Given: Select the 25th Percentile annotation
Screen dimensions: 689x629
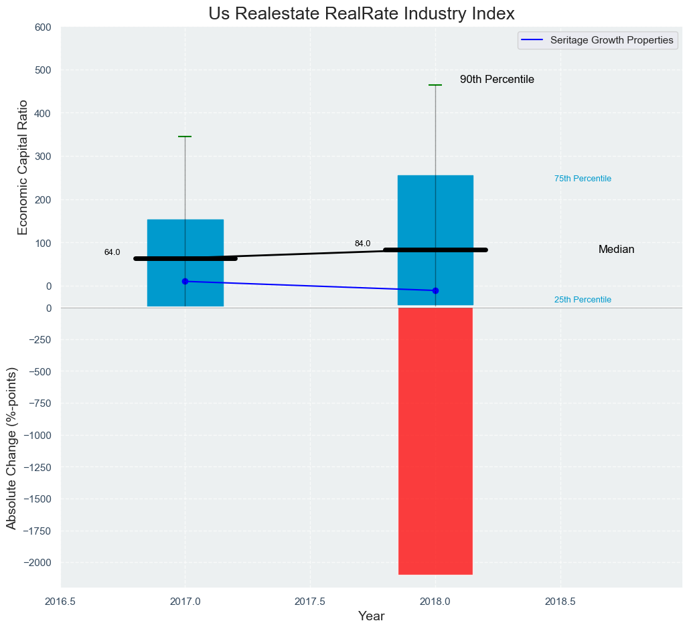Looking at the screenshot, I should coord(583,300).
